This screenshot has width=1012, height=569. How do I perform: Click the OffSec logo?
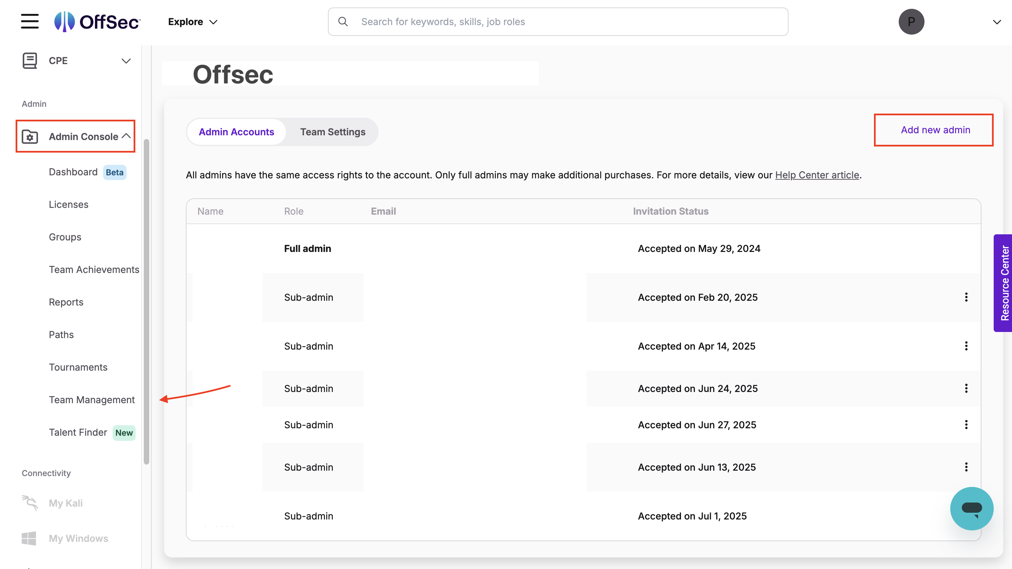pos(97,22)
